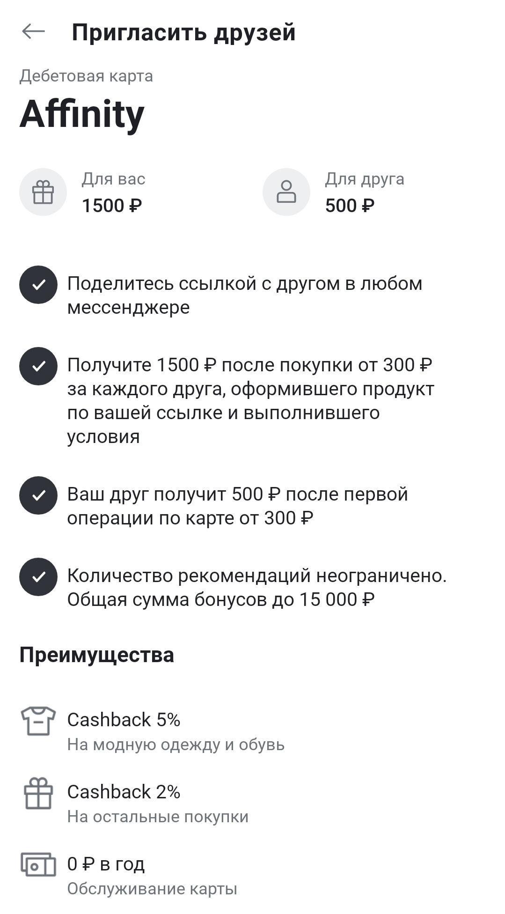Tap the banknote icon for card service fee
Image resolution: width=505 pixels, height=914 pixels.
click(38, 864)
